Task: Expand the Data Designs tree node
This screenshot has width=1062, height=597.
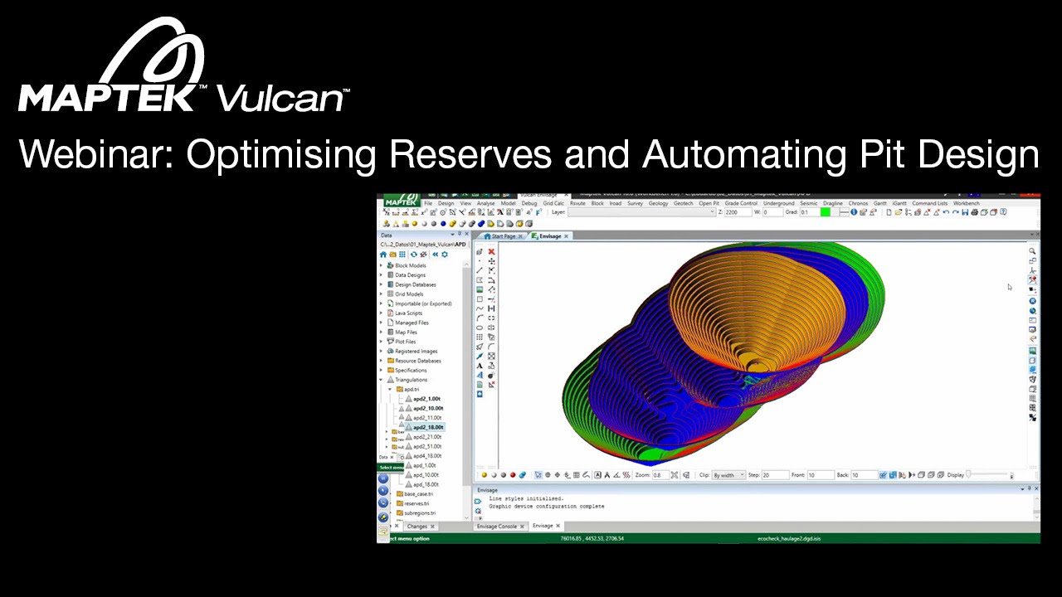Action: [382, 275]
